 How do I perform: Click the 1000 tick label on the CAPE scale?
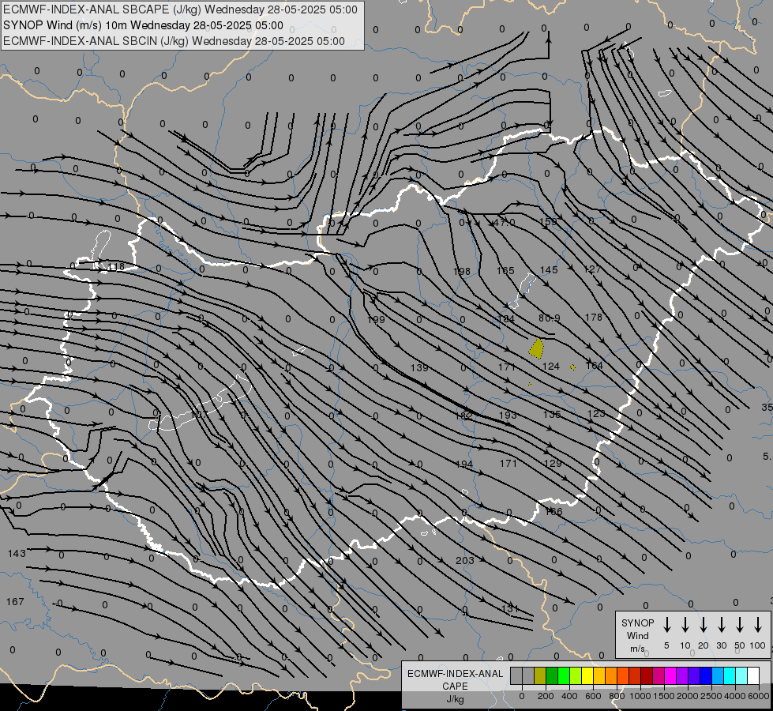click(x=640, y=696)
